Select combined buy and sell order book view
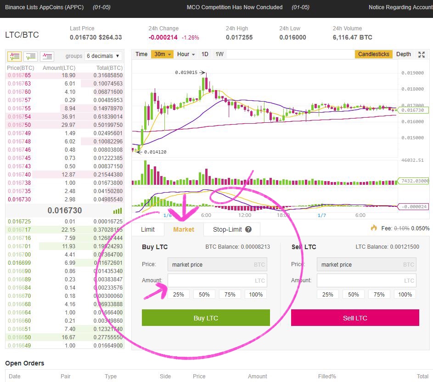 pyautogui.click(x=14, y=56)
